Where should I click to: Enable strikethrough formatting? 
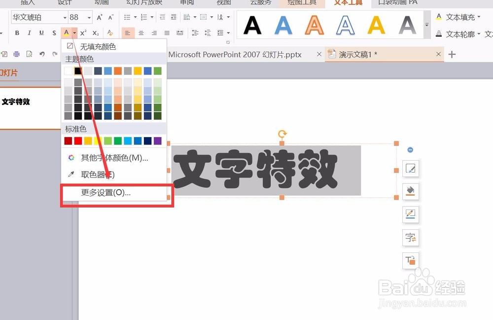coord(53,33)
